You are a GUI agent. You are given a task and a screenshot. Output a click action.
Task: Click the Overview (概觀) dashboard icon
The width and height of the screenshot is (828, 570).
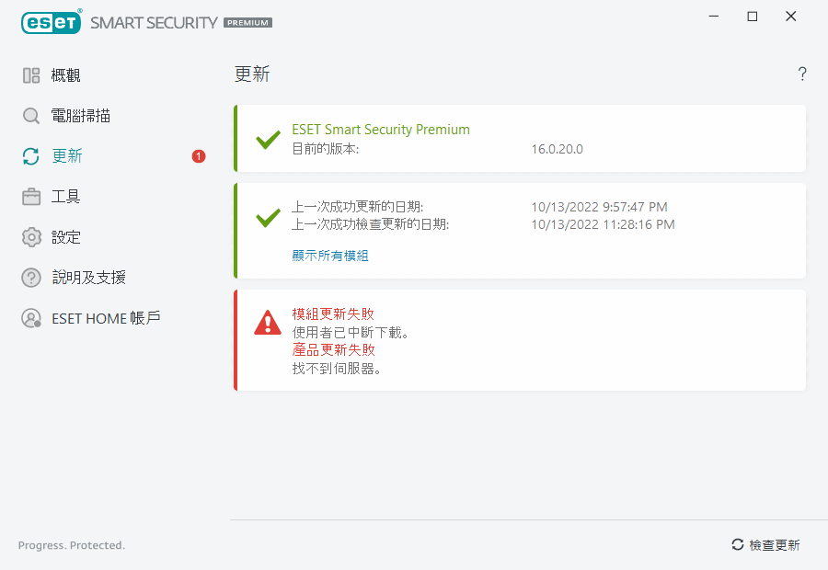click(x=31, y=75)
